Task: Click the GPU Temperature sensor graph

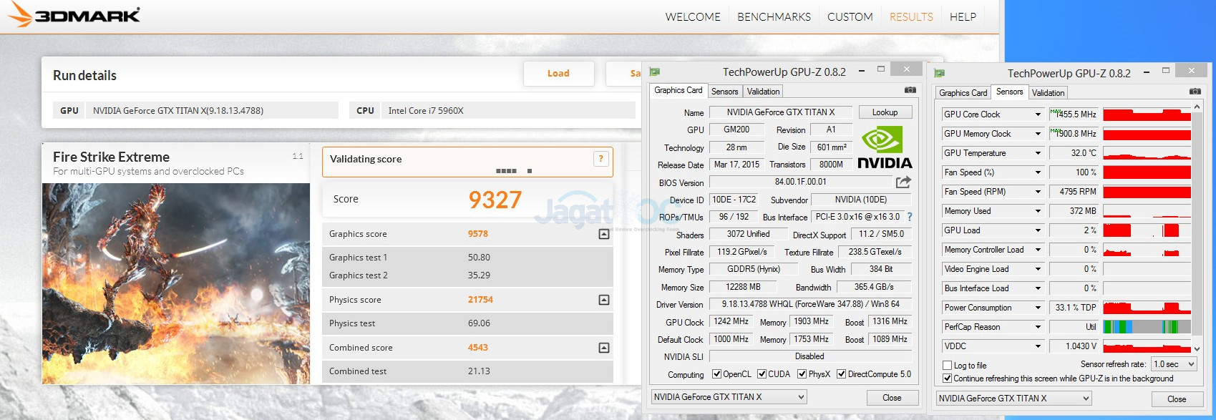Action: 1147,153
